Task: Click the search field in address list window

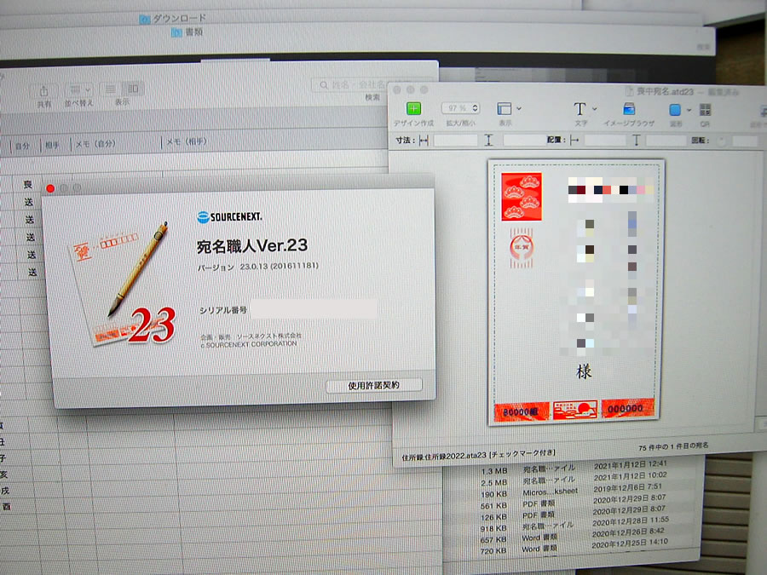Action: (x=374, y=84)
